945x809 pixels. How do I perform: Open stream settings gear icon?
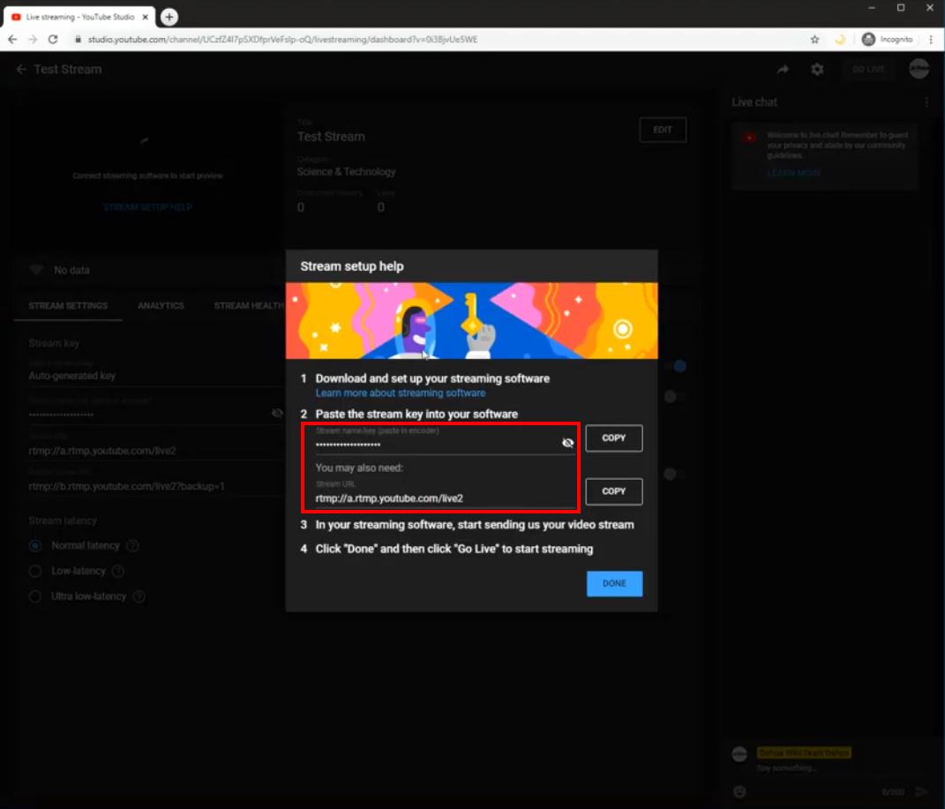coord(817,70)
